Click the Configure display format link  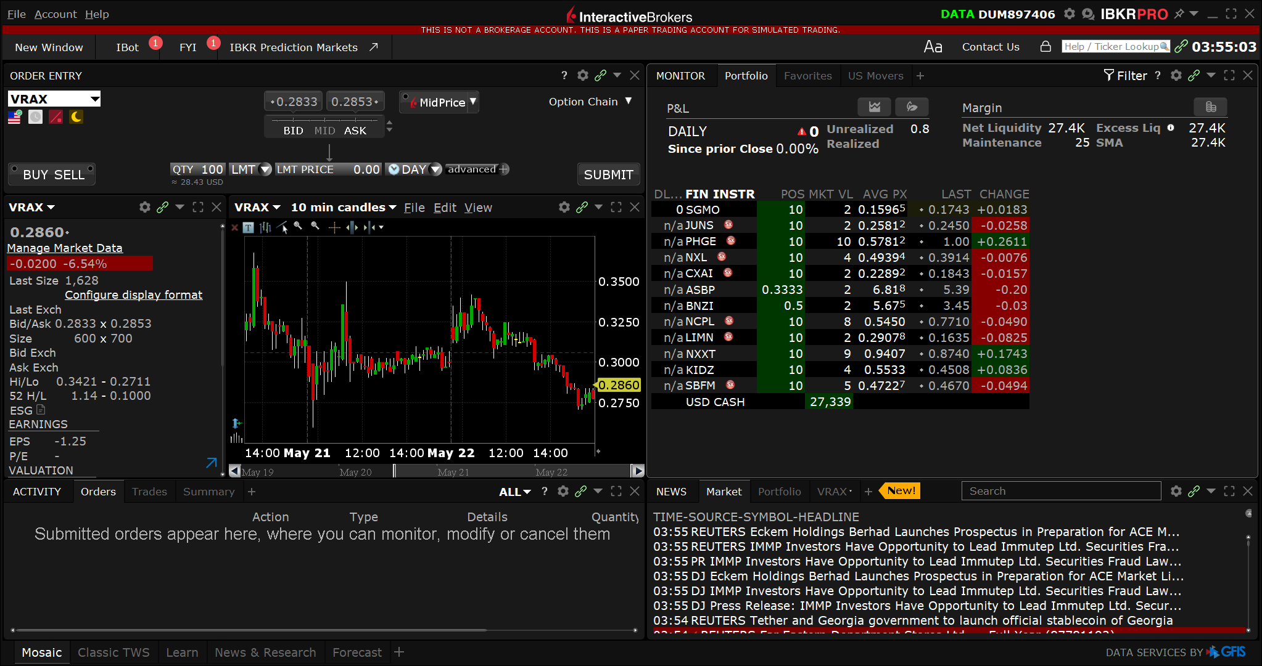pyautogui.click(x=133, y=294)
